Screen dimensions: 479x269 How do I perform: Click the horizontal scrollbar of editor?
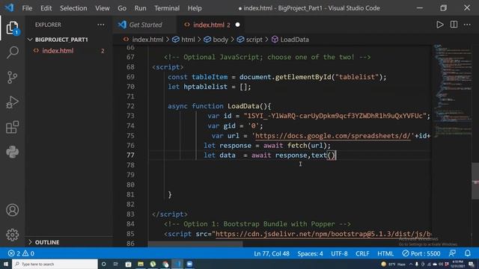click(195, 244)
